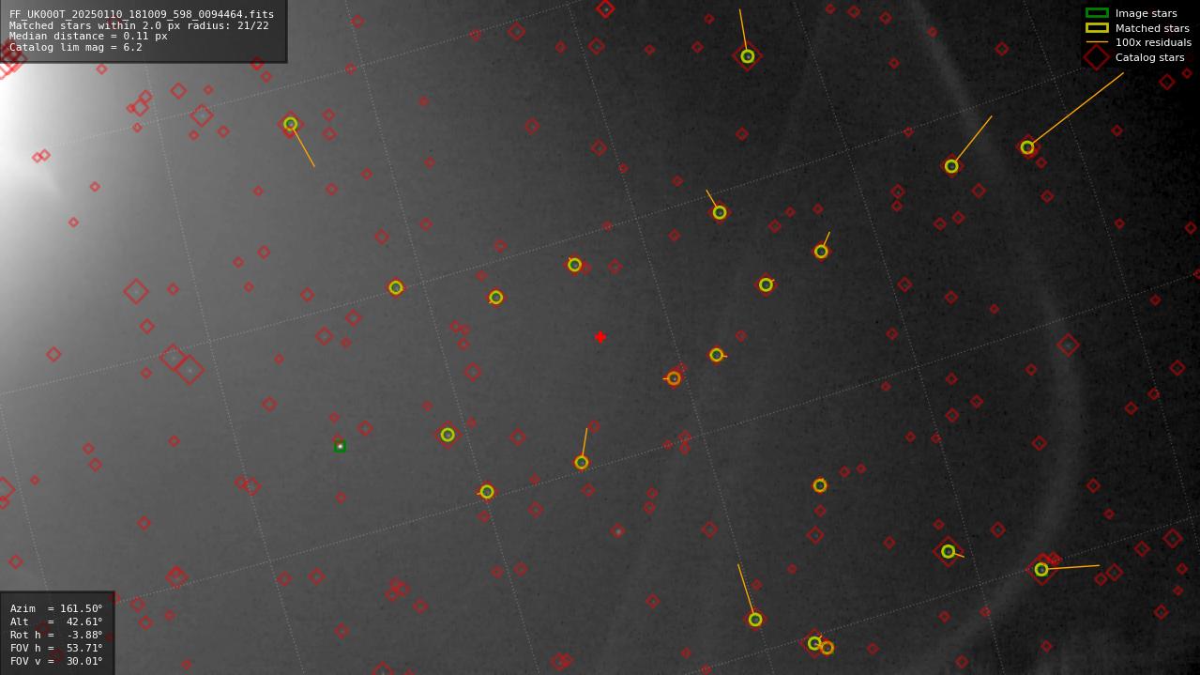Click the green Image stars legend swatch
This screenshot has height=675, width=1200.
point(1097,13)
